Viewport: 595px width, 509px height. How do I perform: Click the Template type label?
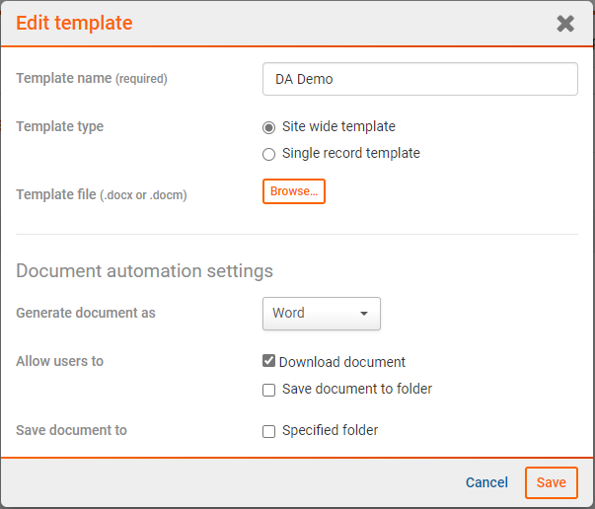click(x=59, y=126)
